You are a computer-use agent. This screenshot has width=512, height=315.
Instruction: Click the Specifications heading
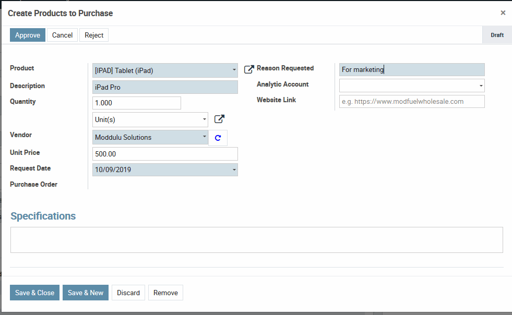tap(43, 216)
